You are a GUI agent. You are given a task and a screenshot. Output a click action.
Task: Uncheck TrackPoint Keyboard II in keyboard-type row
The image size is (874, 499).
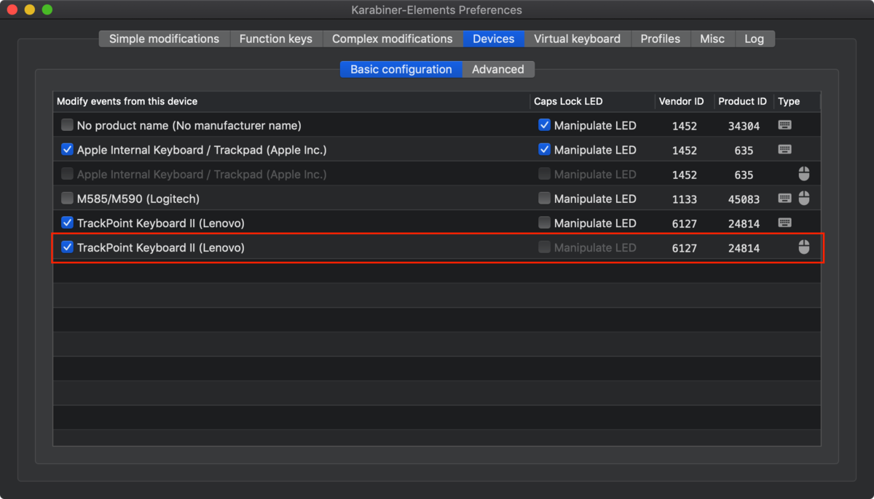coord(67,223)
